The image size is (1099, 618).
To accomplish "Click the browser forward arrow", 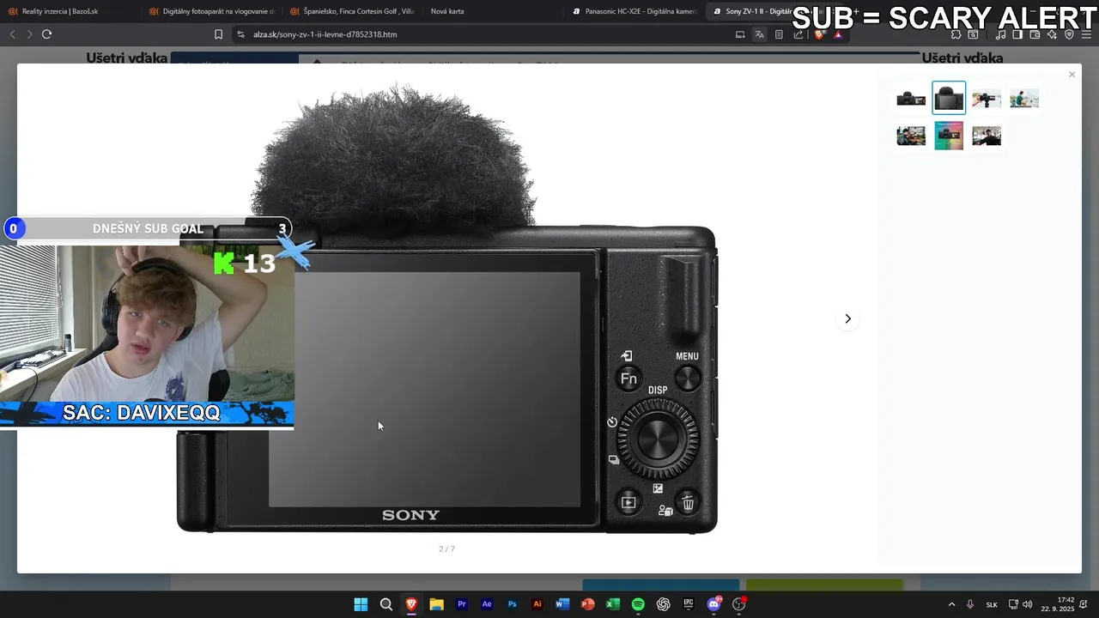I will click(29, 34).
